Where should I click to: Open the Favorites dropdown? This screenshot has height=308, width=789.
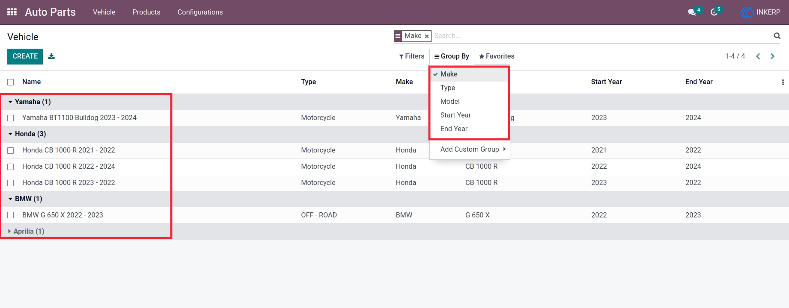pos(497,56)
